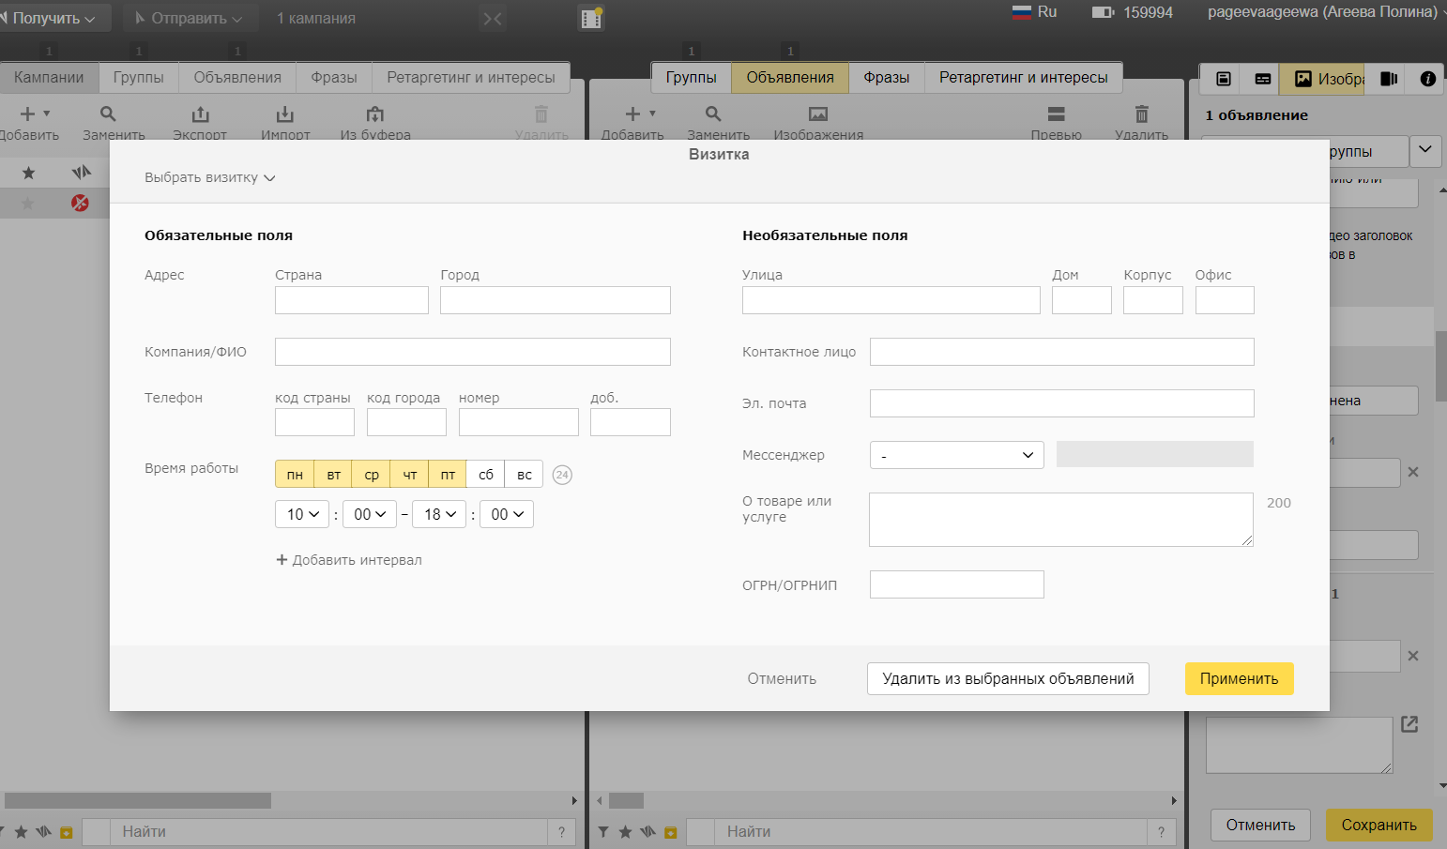Screen dimensions: 1447x849
Task: Click the Изображения picture icon
Action: (818, 114)
